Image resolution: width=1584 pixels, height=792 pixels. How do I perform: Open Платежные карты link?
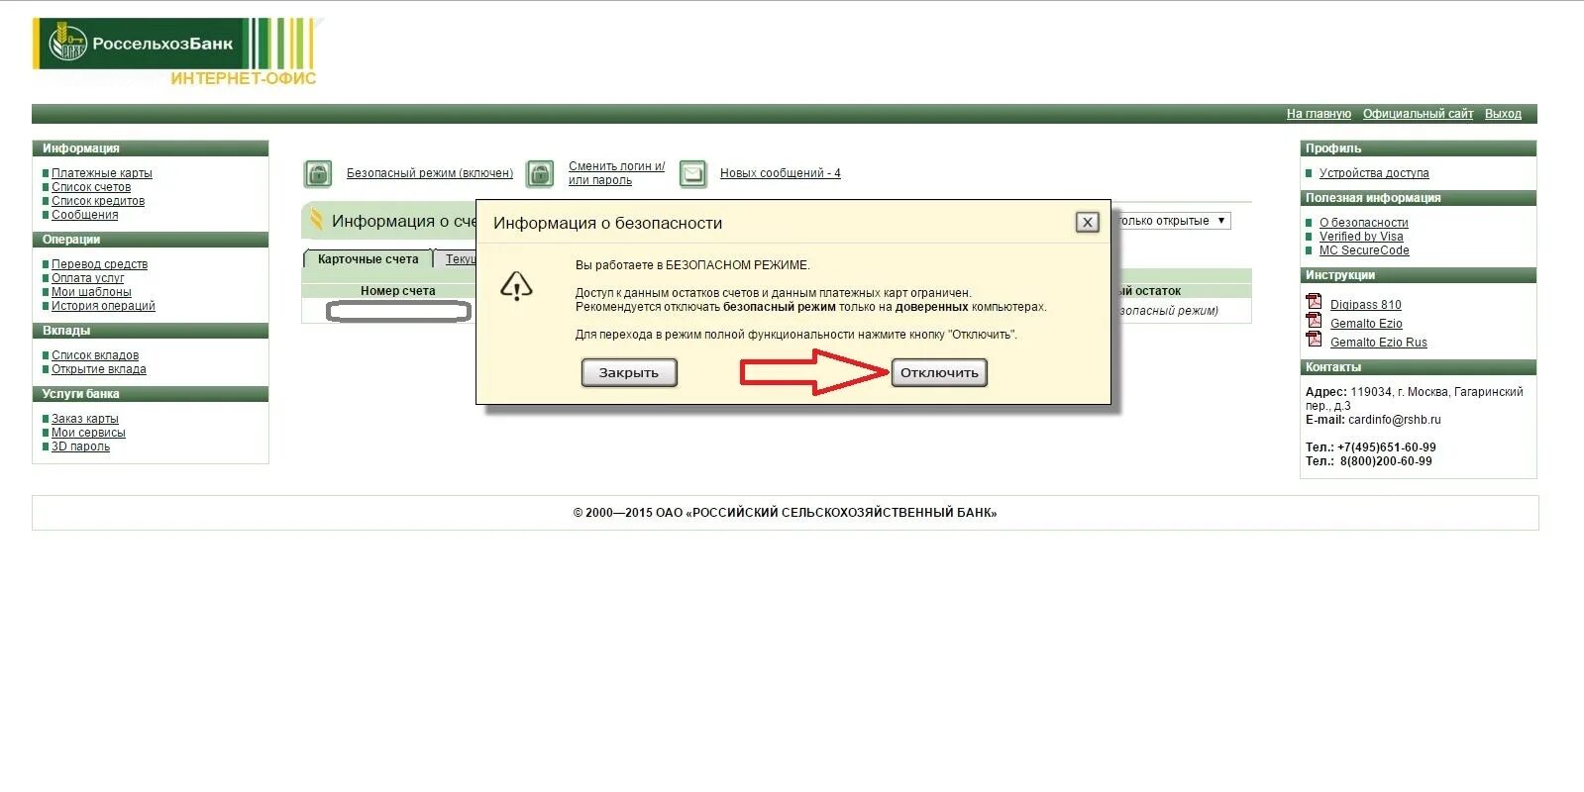[102, 173]
